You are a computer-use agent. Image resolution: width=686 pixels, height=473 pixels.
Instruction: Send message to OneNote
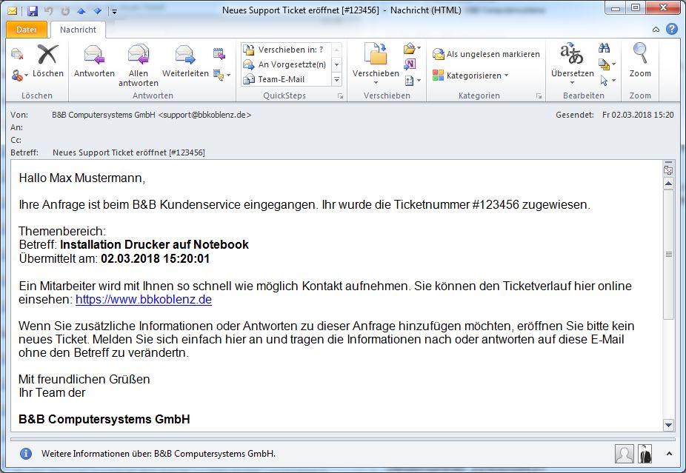(x=410, y=64)
